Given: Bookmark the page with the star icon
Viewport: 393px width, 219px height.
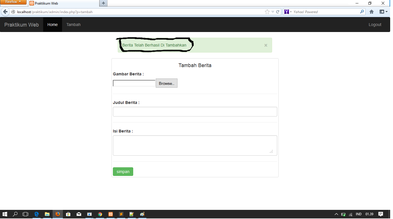Looking at the screenshot, I should (267, 12).
